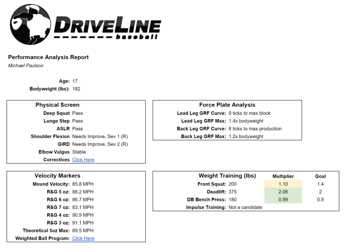347x252 pixels.
Task: Open the Weighted Ball Program 'Click Here' link
Action: click(83, 238)
